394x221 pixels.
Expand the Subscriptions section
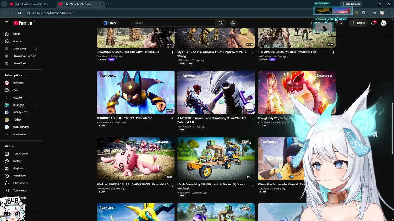[15, 75]
